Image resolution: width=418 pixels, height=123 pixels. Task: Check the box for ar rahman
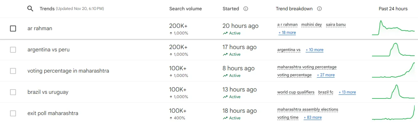(x=13, y=29)
